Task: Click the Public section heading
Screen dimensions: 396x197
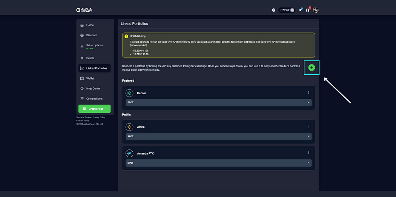Action: (x=126, y=114)
